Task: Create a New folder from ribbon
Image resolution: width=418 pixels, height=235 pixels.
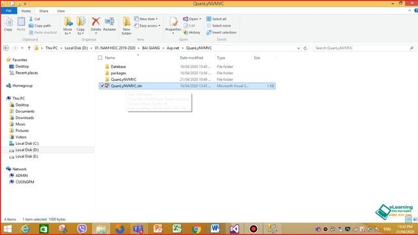Action: 126,25
